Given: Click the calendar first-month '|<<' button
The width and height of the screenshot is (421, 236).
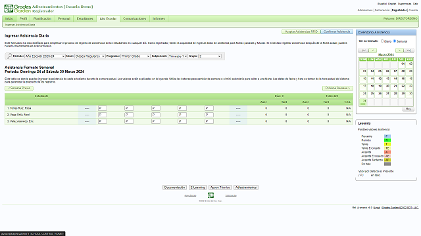Looking at the screenshot, I should coord(363,50).
